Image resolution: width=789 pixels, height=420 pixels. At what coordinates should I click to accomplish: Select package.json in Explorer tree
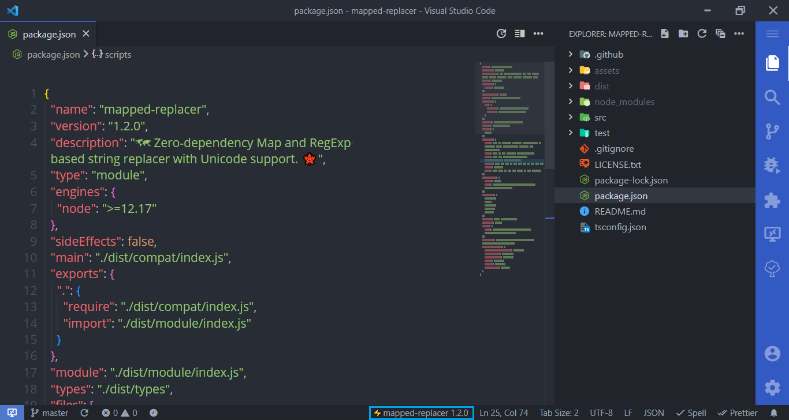654,196
